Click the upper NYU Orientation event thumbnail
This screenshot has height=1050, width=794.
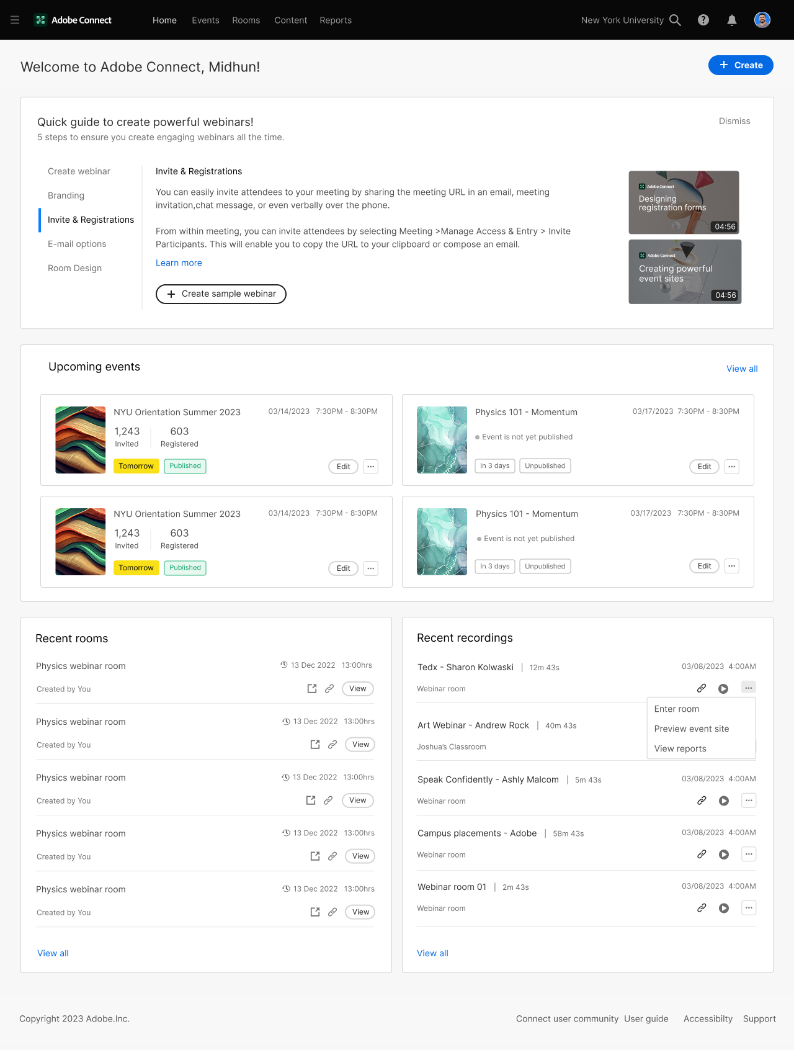point(81,440)
